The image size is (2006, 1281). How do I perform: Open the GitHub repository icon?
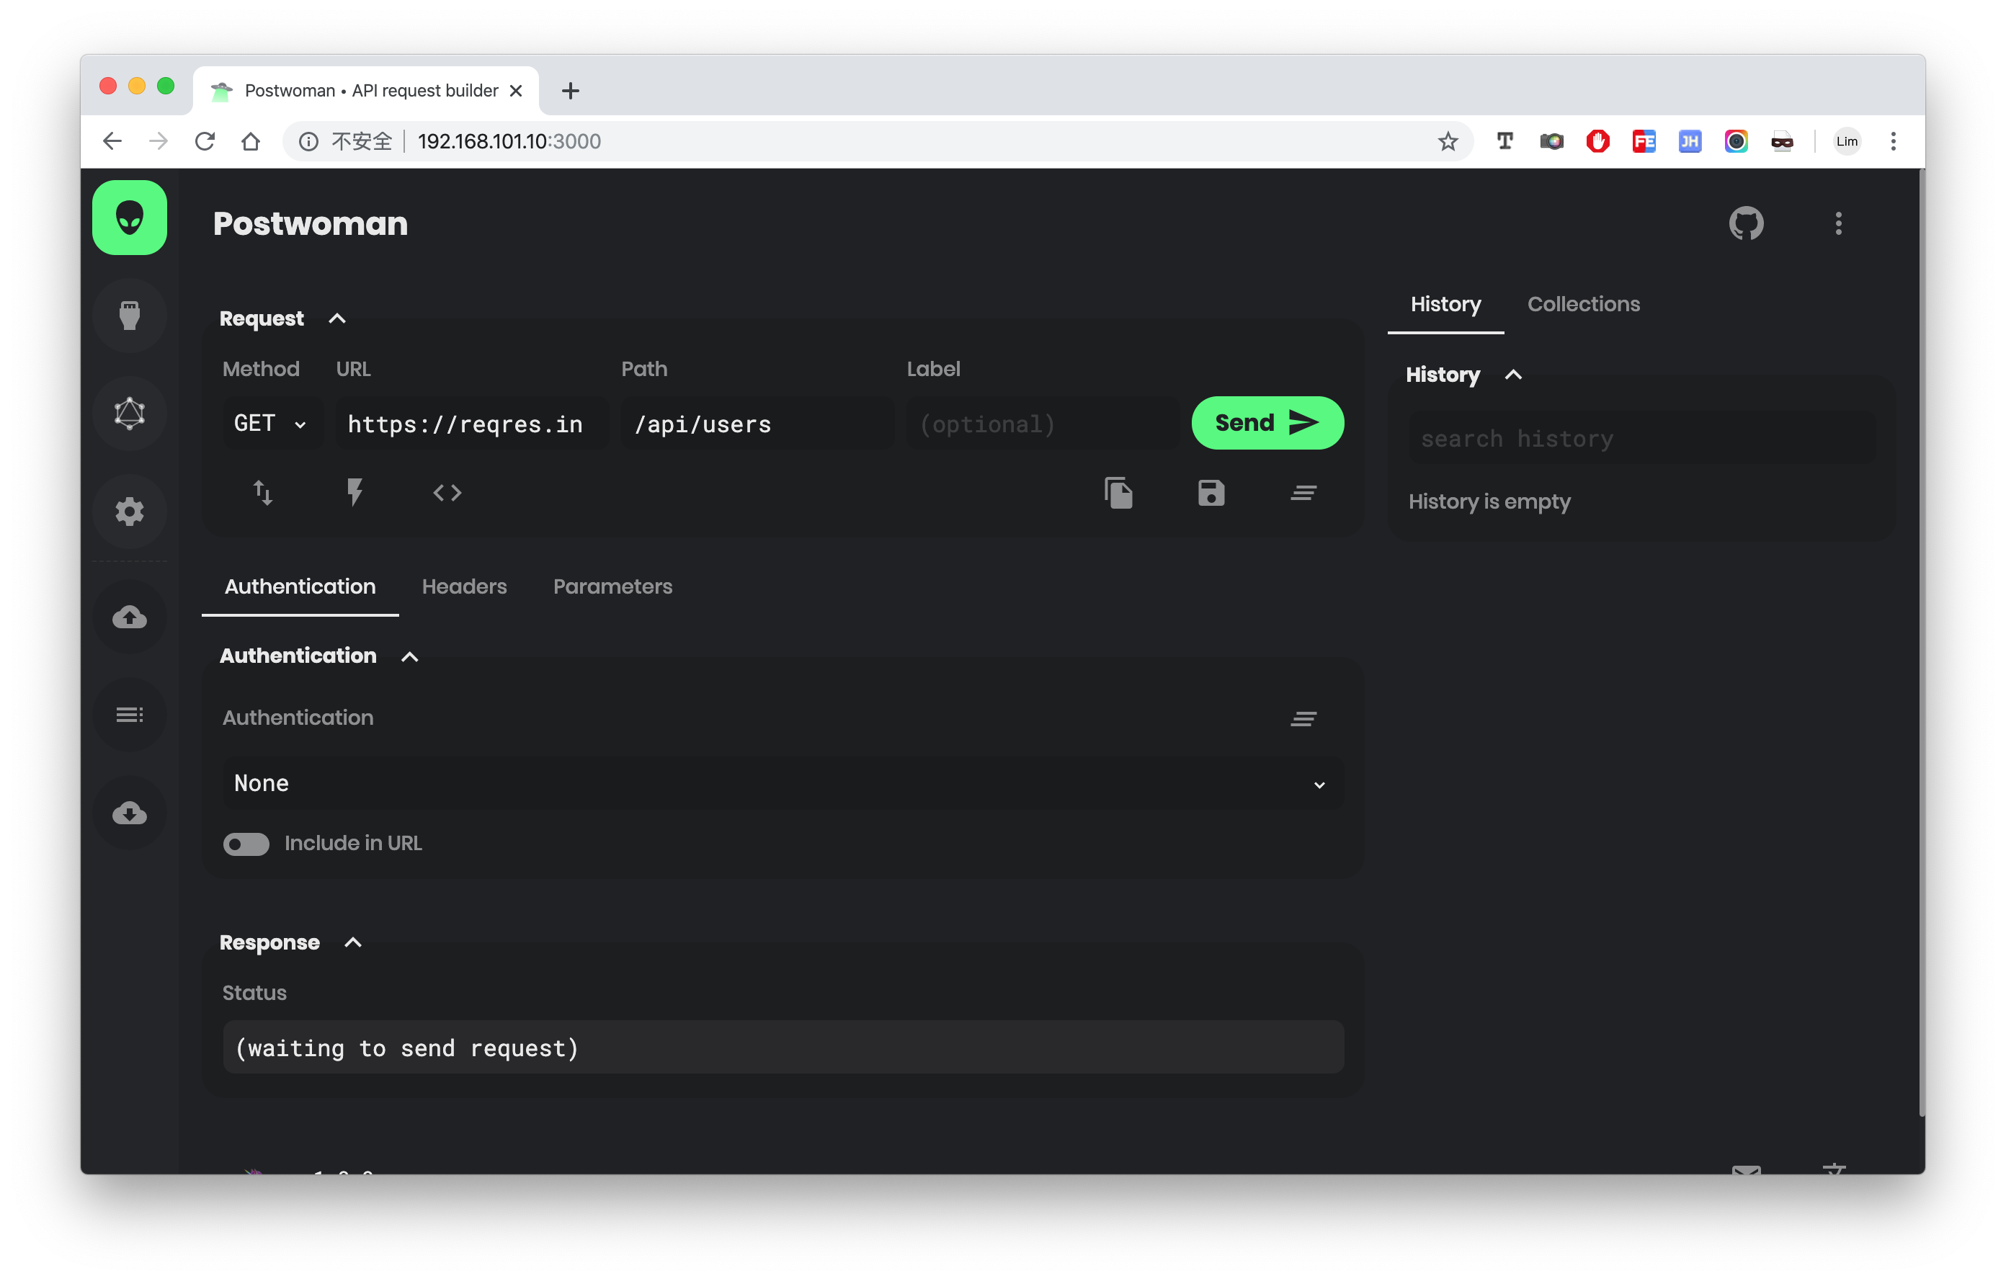click(1745, 223)
